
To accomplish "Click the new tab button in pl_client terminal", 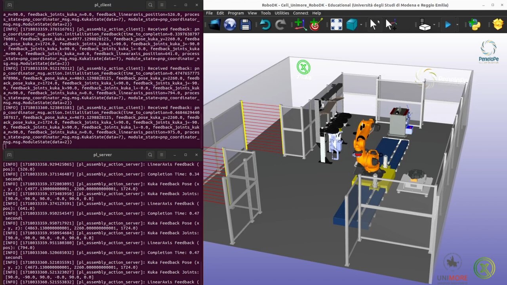I will [10, 5].
